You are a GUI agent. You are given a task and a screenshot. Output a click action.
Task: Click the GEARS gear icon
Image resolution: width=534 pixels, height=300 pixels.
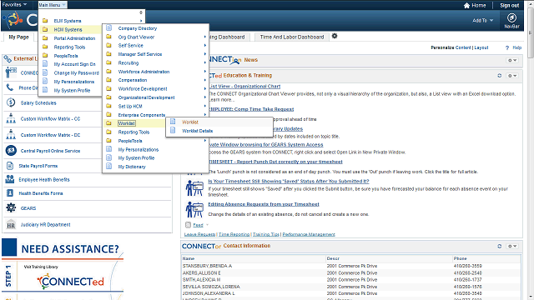(x=11, y=207)
